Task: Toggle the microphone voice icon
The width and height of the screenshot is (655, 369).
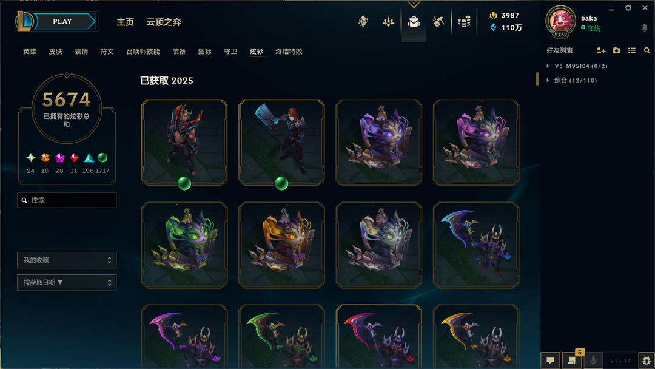Action: 593,361
